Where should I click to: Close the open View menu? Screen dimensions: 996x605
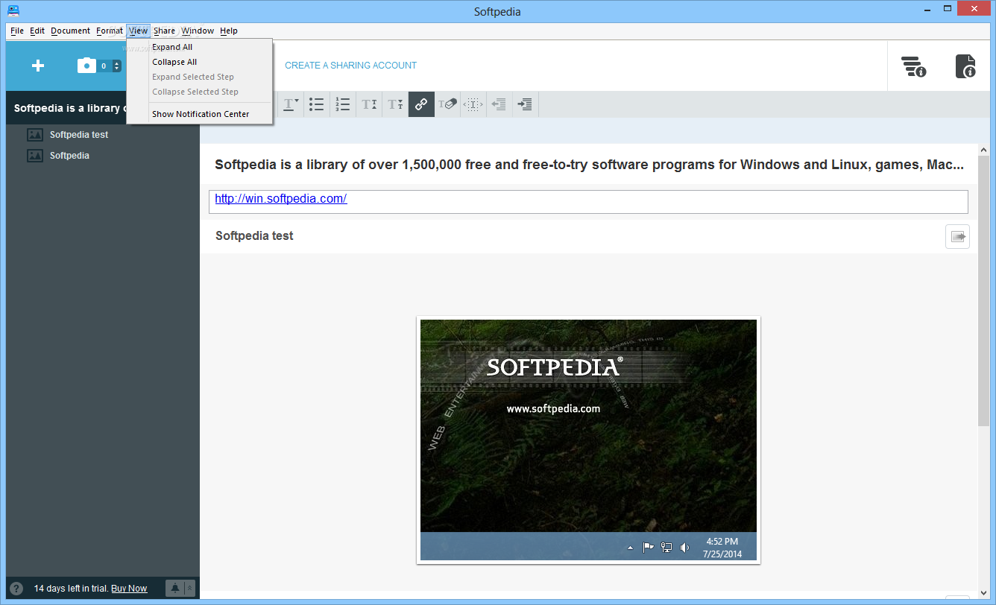138,31
